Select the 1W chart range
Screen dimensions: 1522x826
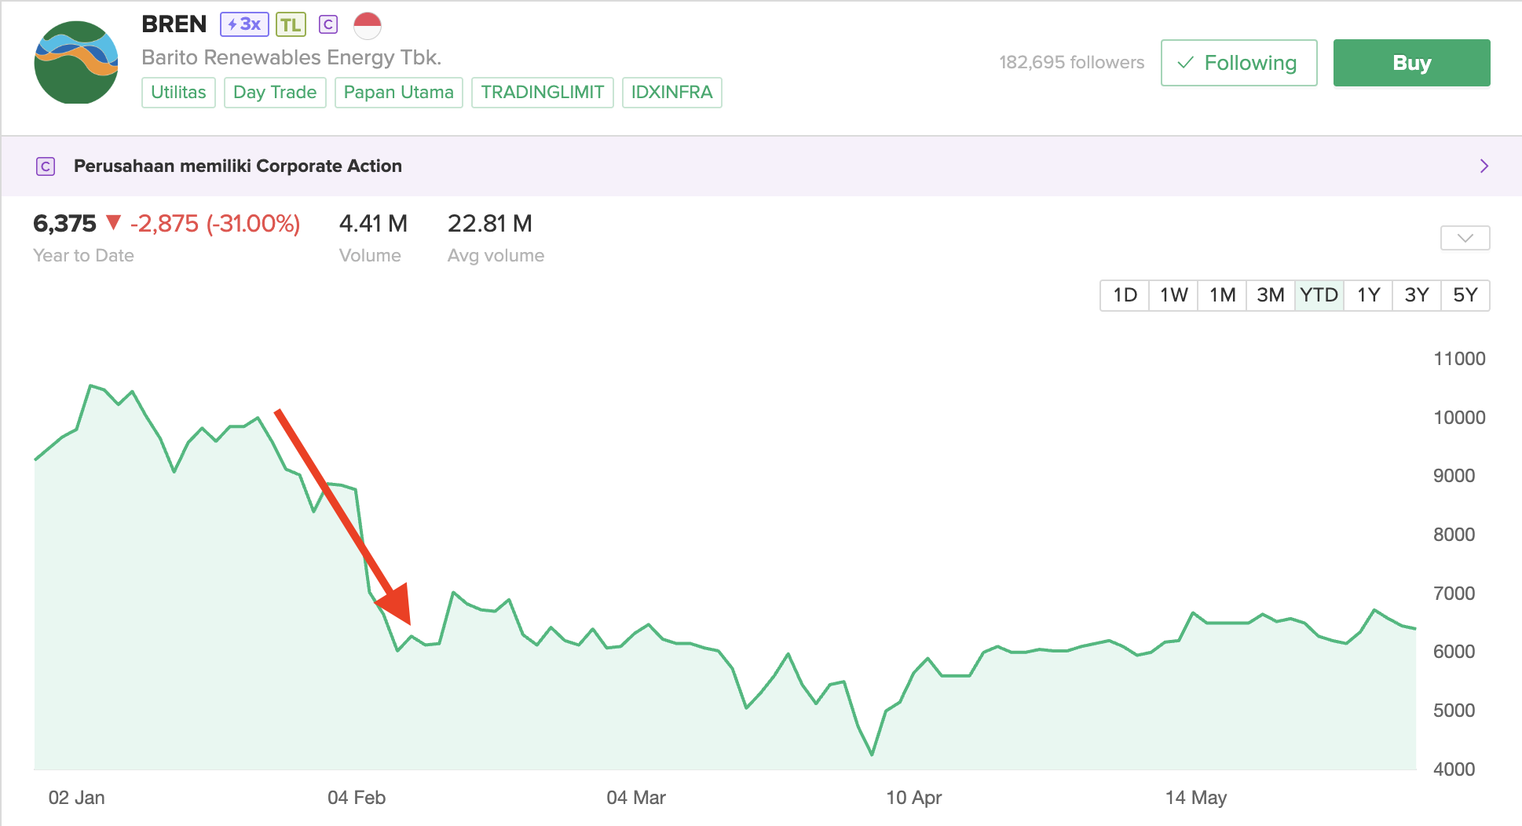coord(1173,295)
